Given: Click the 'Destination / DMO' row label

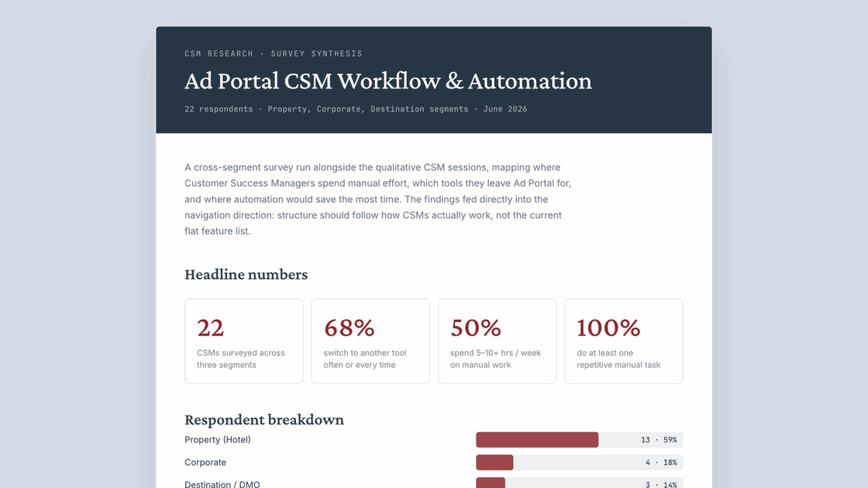Looking at the screenshot, I should coord(222,484).
